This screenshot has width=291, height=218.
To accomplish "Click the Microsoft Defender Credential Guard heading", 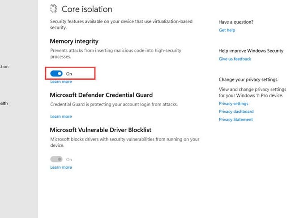I will point(101,95).
